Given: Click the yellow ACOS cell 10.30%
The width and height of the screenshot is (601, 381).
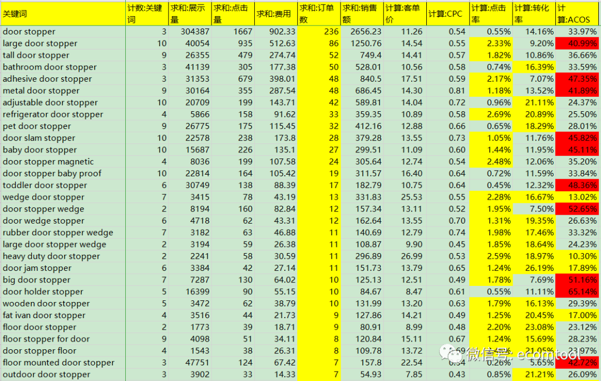Looking at the screenshot, I should (577, 256).
